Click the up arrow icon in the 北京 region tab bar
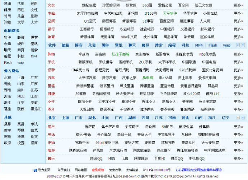This screenshot has height=180, width=248. click(243, 118)
